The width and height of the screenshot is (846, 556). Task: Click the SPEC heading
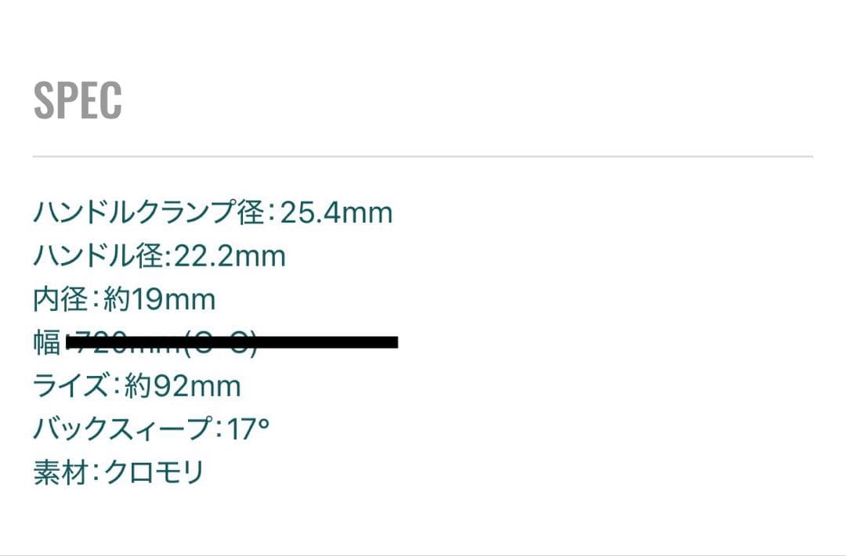[78, 100]
